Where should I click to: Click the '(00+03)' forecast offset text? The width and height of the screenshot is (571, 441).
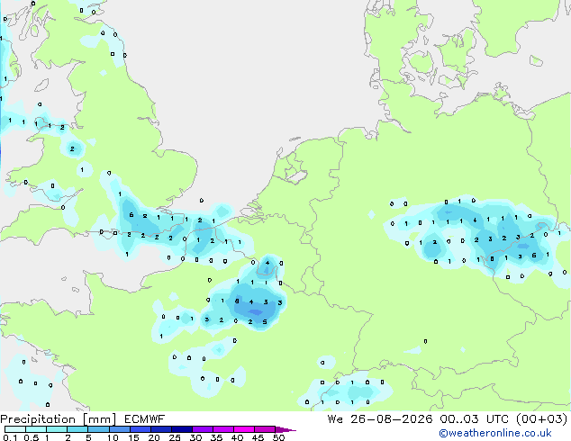click(542, 419)
